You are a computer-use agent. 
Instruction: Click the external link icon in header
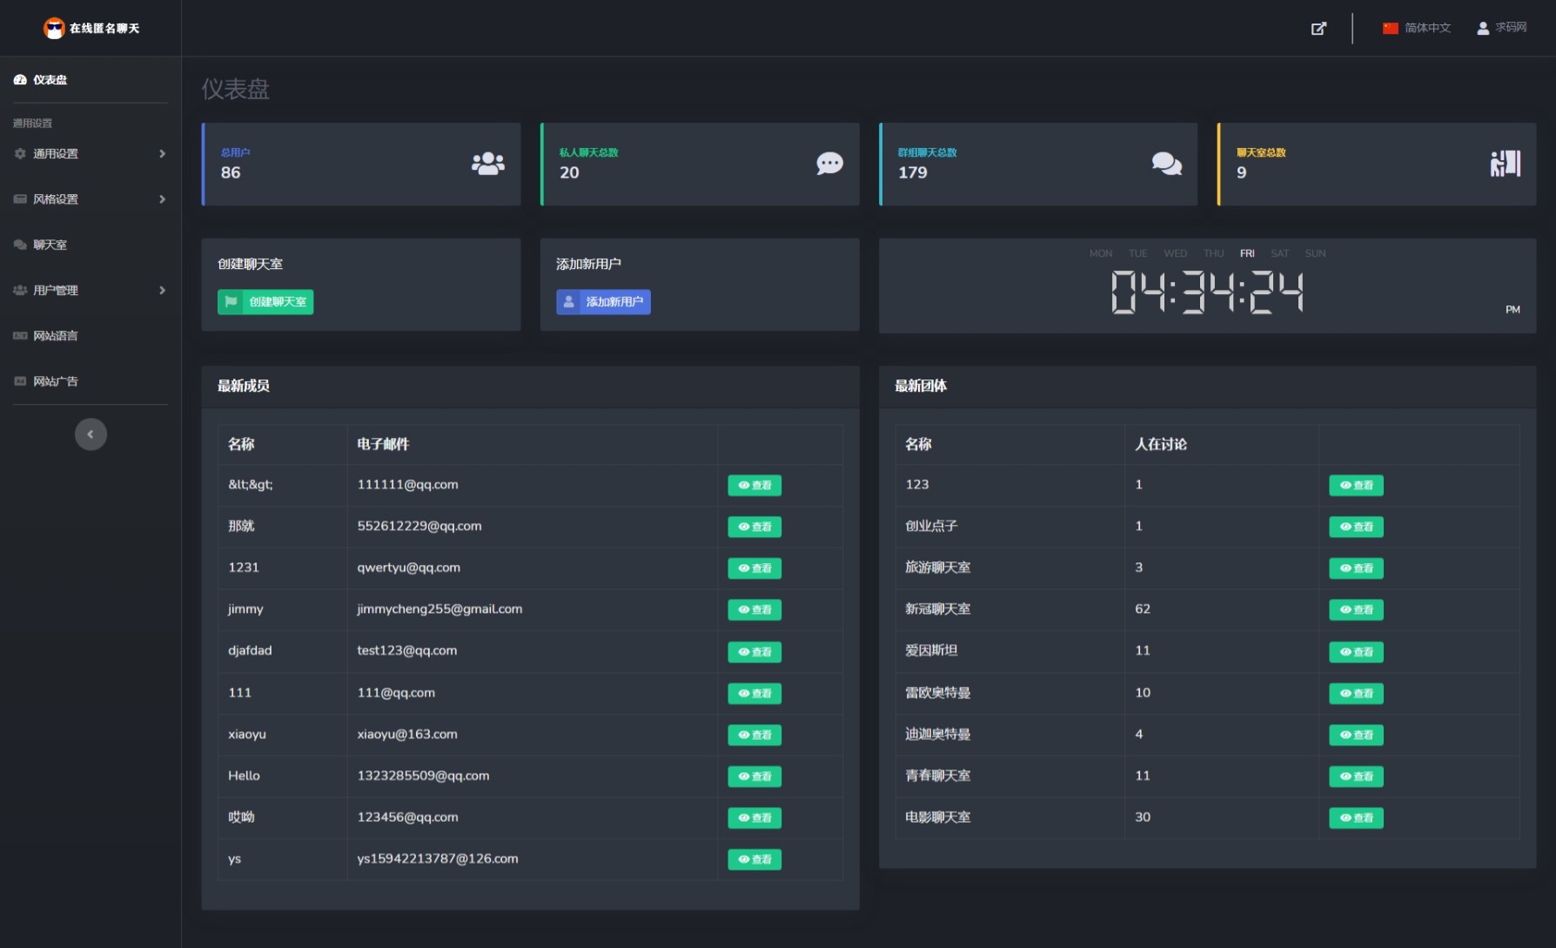[1318, 29]
